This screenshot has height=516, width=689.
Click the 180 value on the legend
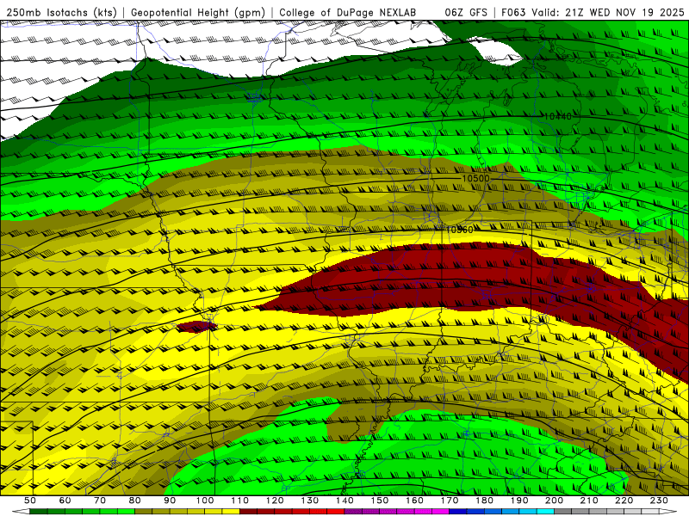[484, 501]
